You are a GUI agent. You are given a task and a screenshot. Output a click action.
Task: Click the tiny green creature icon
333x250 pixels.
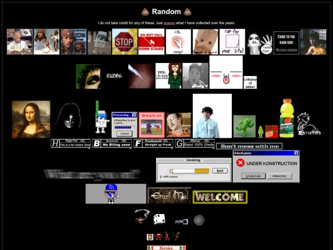point(261,131)
